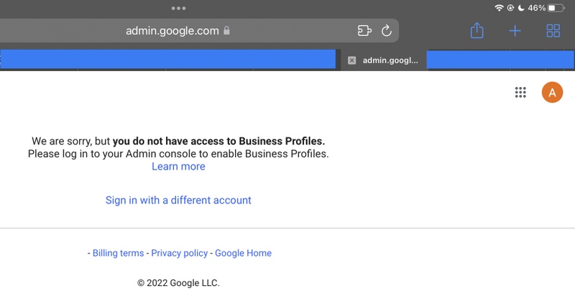The width and height of the screenshot is (575, 304).
Task: Open the Billing terms link
Action: [118, 253]
